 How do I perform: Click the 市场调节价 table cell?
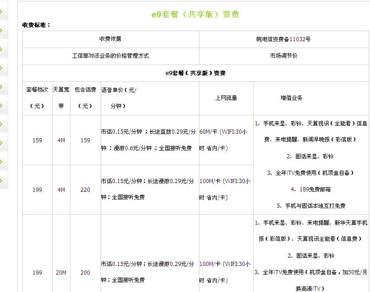(x=283, y=56)
